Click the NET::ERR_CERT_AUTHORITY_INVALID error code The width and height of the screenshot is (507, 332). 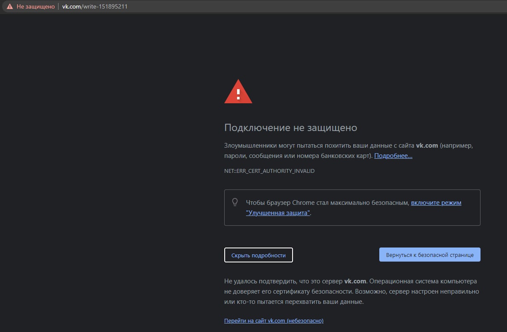[270, 171]
